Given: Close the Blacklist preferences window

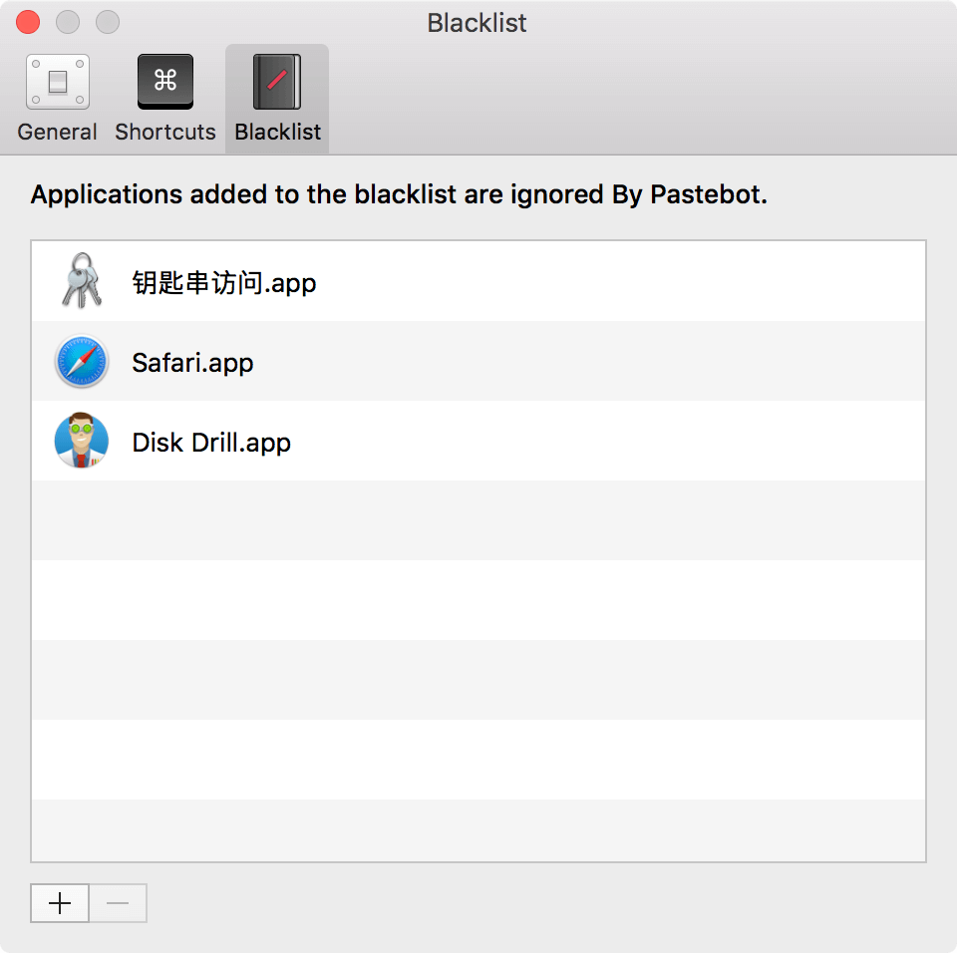Looking at the screenshot, I should pyautogui.click(x=28, y=23).
